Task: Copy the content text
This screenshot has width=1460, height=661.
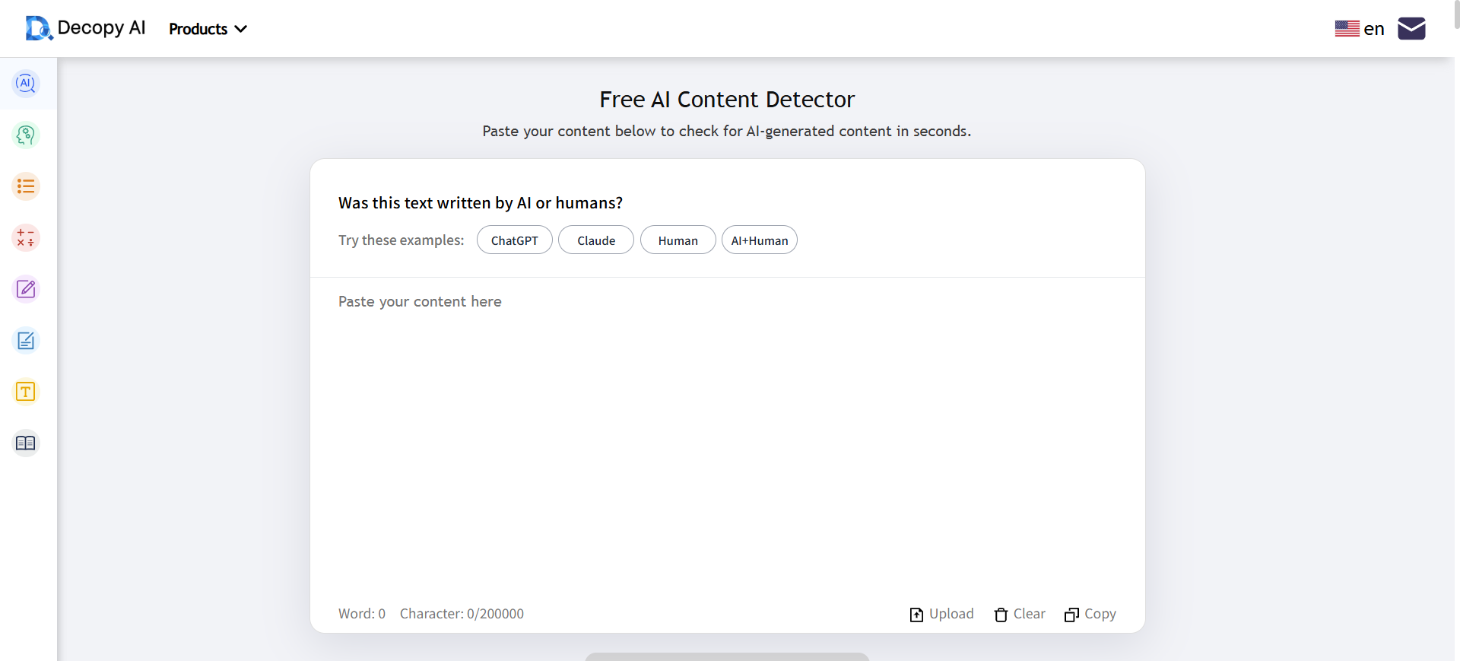Action: [x=1090, y=614]
